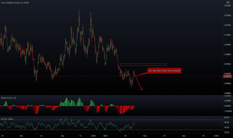Click the 0.92000 price scale label
The image size is (233, 138).
[227, 15]
